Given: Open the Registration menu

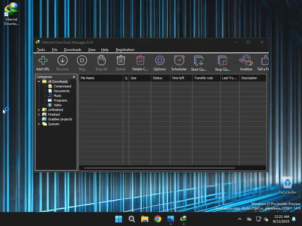Looking at the screenshot, I should [x=125, y=50].
